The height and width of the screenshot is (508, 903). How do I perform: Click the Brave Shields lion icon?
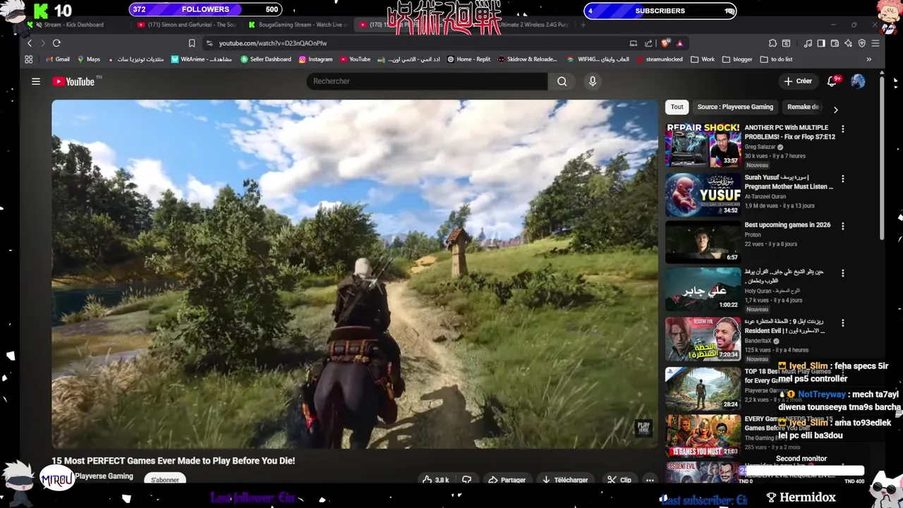(665, 43)
